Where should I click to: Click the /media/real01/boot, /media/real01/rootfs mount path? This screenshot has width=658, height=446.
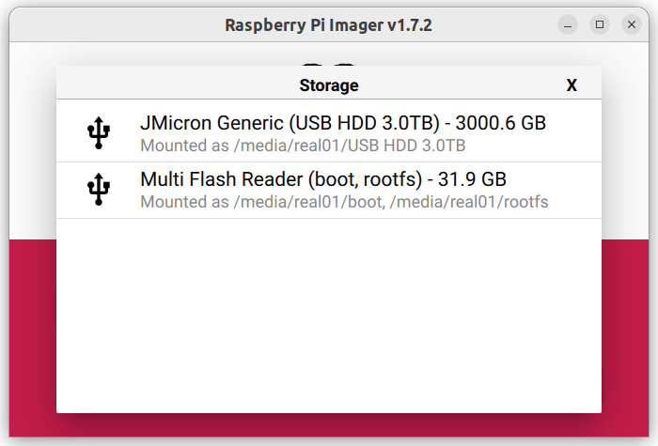[391, 202]
